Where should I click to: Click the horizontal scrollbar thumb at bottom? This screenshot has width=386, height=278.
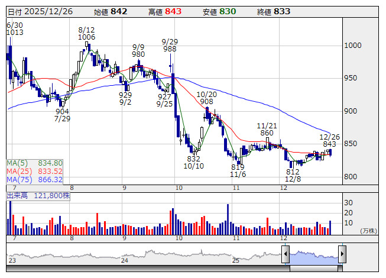coord(314,269)
